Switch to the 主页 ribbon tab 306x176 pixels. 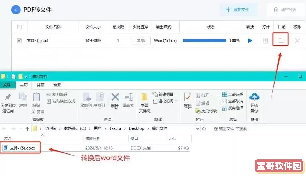click(x=24, y=85)
